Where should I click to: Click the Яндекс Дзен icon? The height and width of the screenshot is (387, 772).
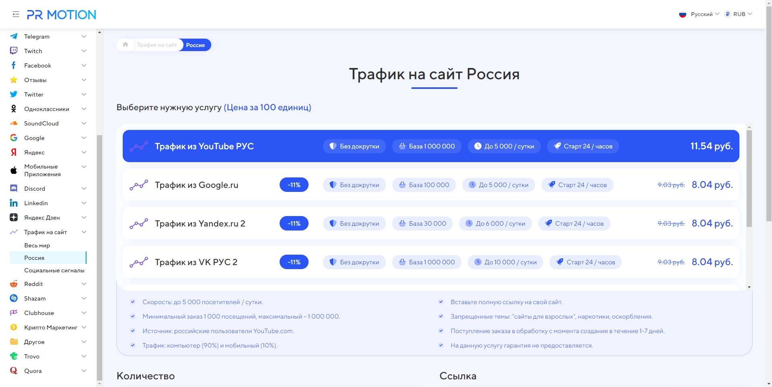(x=14, y=217)
